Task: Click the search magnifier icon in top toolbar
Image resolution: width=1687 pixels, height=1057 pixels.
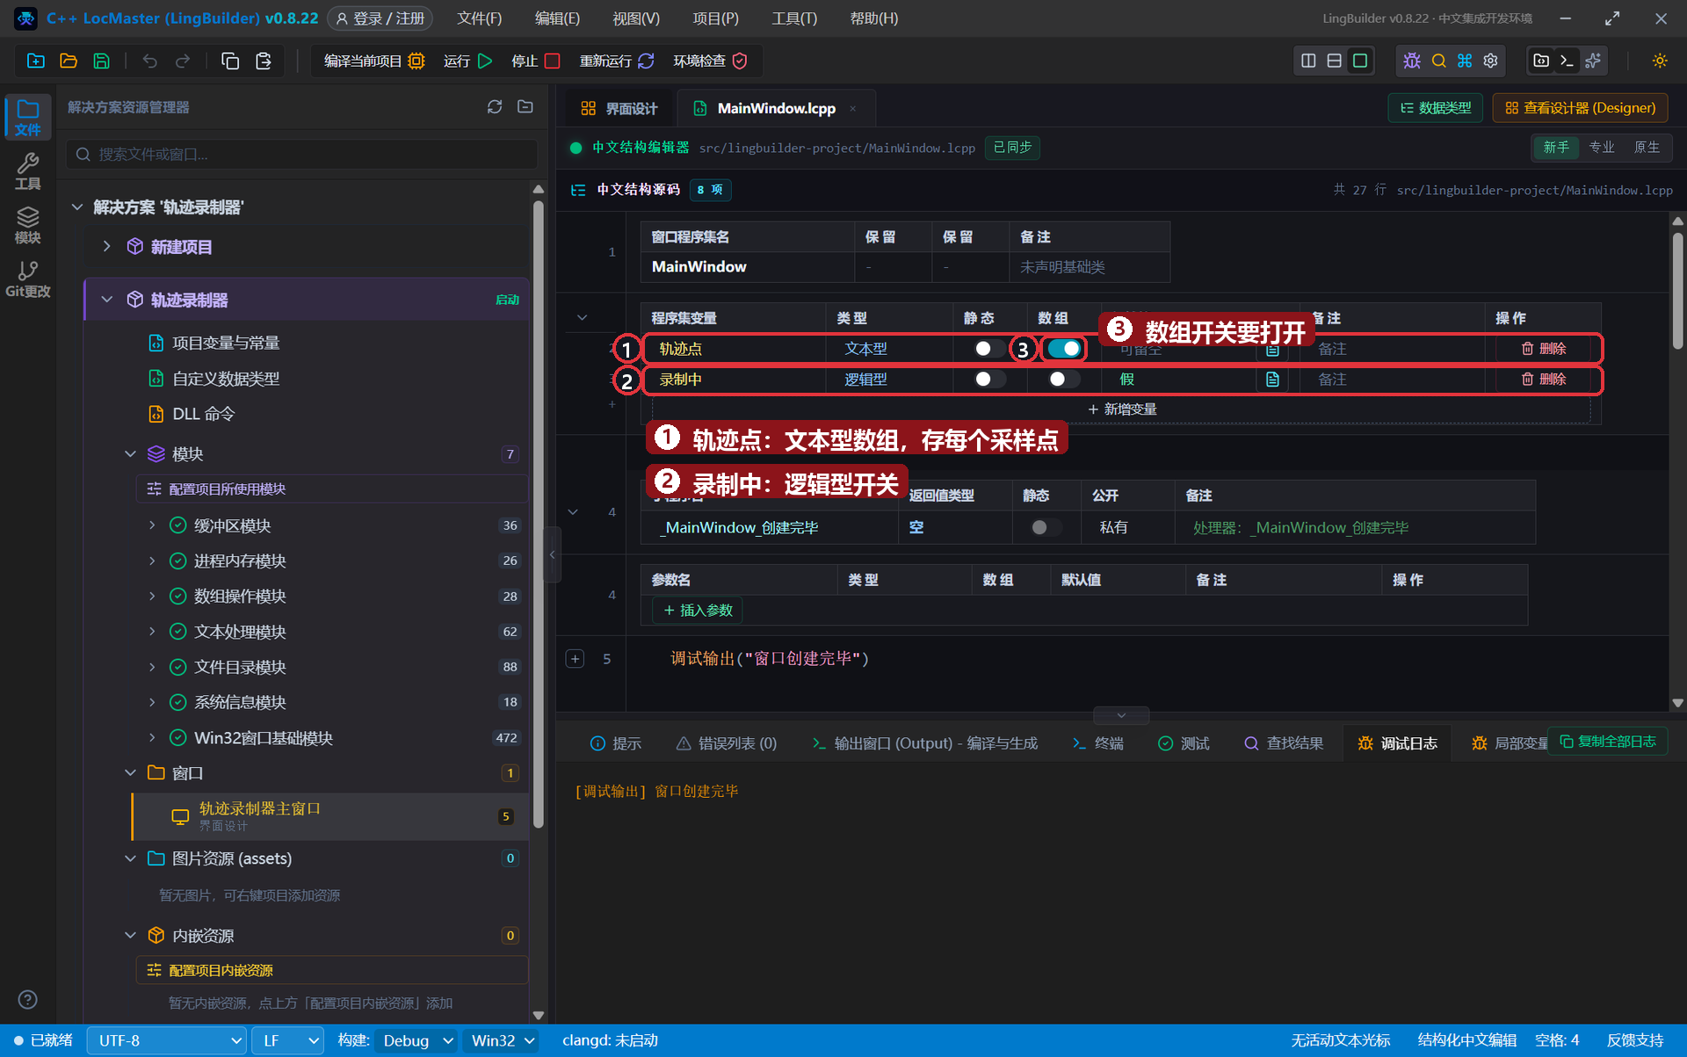Action: pos(1438,61)
